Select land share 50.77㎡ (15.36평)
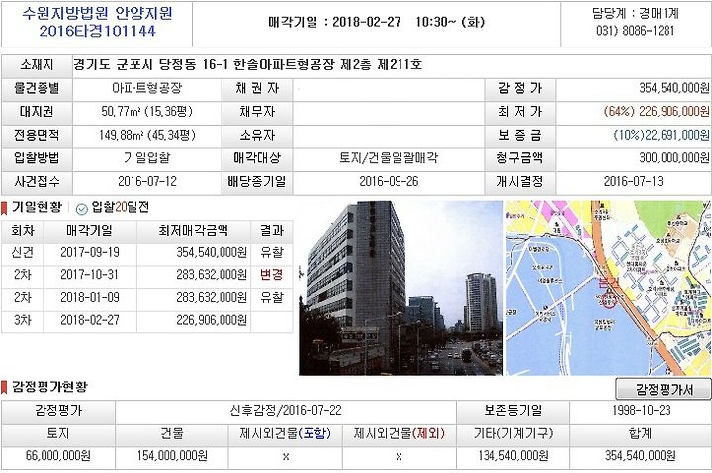The width and height of the screenshot is (712, 473). click(146, 111)
